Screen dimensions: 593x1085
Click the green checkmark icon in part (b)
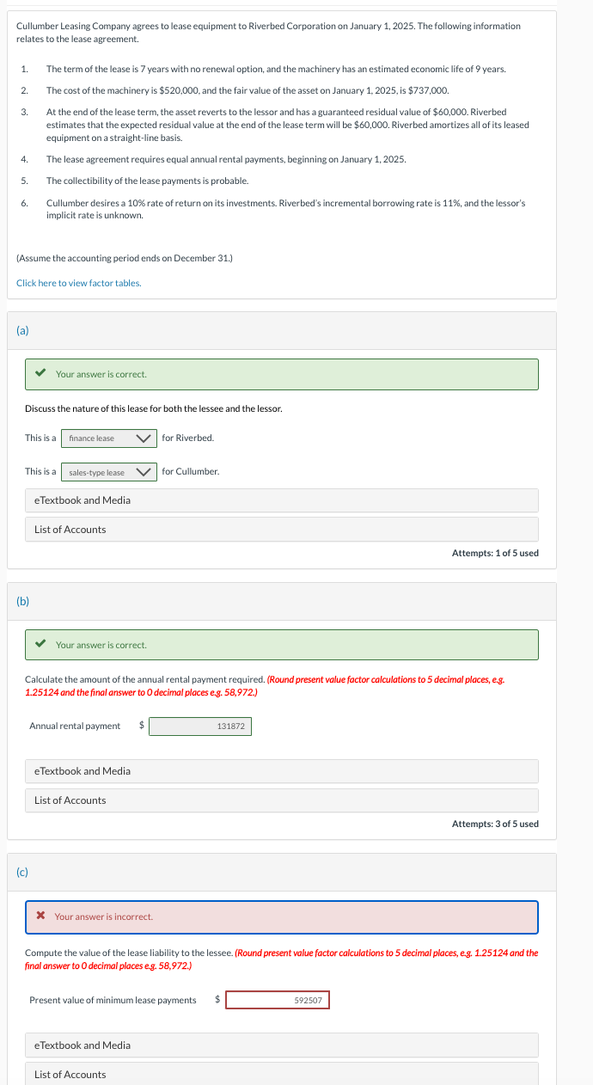click(40, 645)
